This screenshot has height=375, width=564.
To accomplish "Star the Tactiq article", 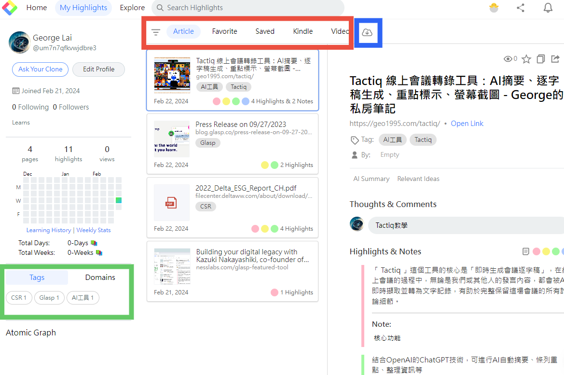I will point(526,58).
